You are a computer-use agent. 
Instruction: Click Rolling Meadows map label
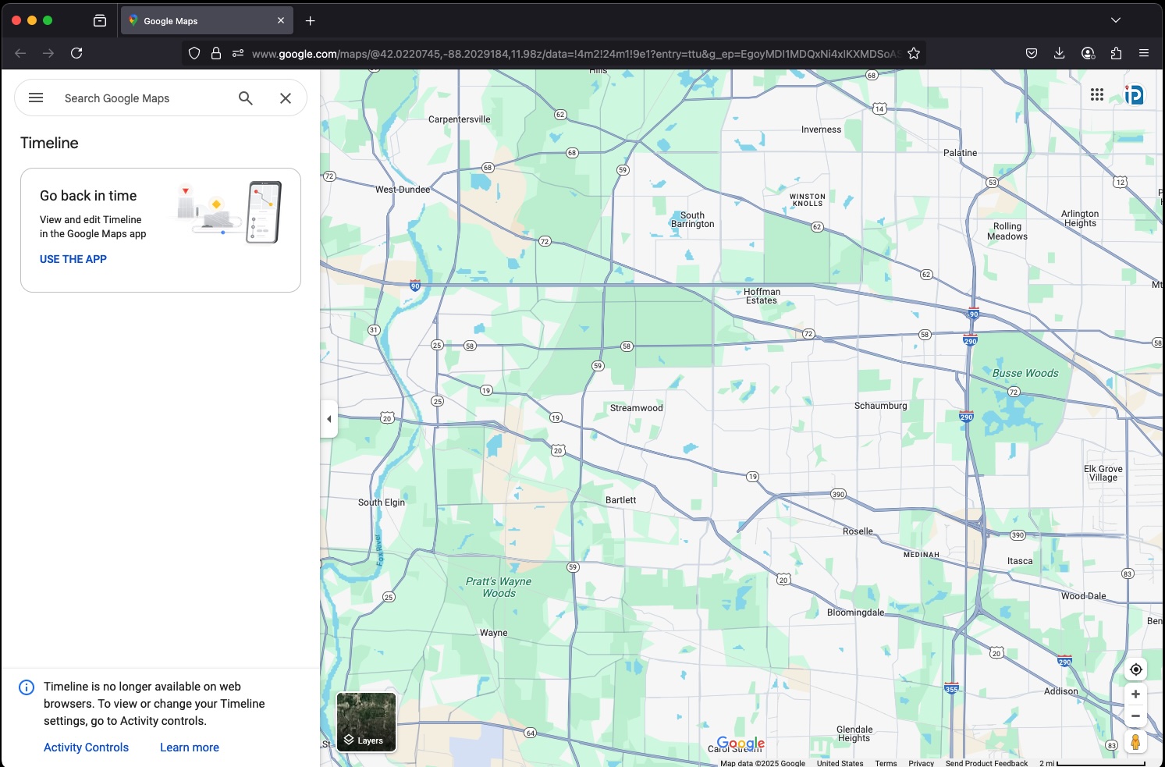coord(1007,231)
